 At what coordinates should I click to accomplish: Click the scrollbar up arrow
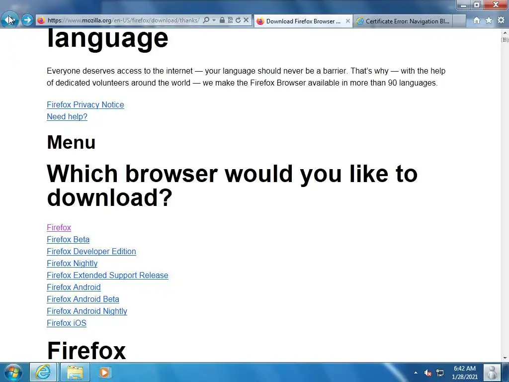pyautogui.click(x=505, y=33)
